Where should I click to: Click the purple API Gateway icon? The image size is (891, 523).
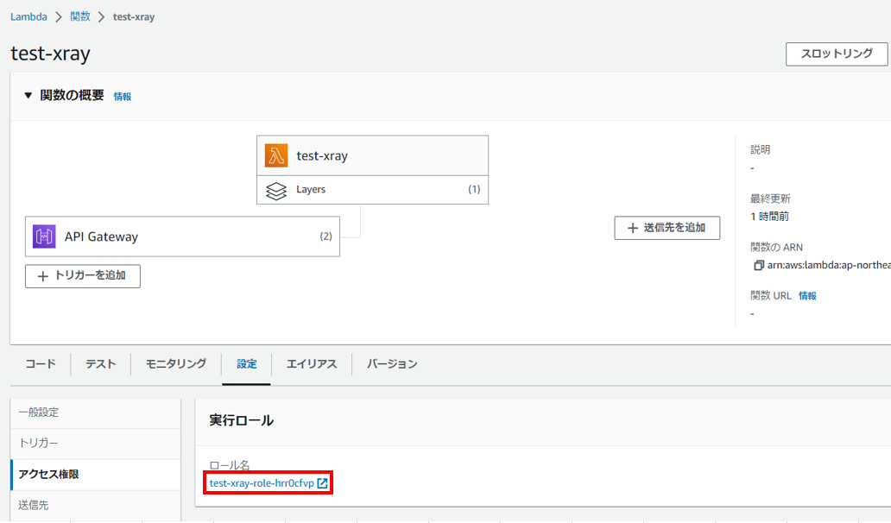[x=44, y=236]
